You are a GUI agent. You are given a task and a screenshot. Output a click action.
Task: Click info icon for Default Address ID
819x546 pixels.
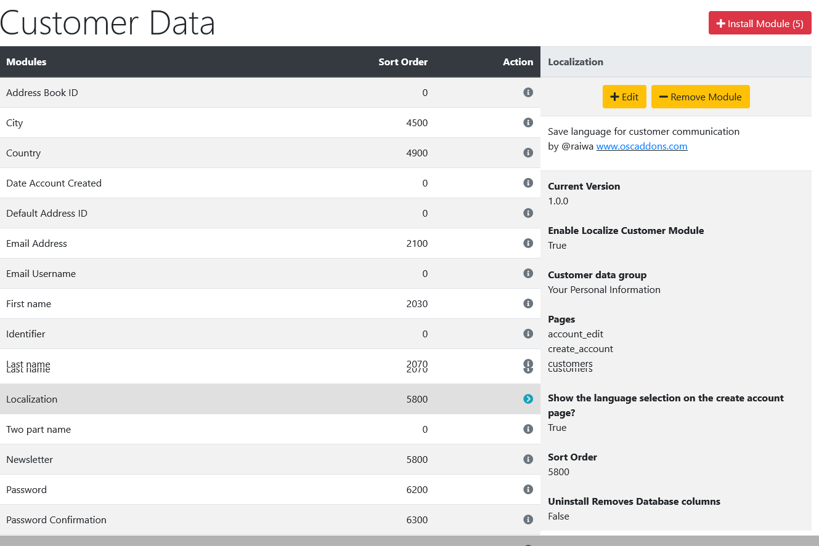click(x=528, y=213)
